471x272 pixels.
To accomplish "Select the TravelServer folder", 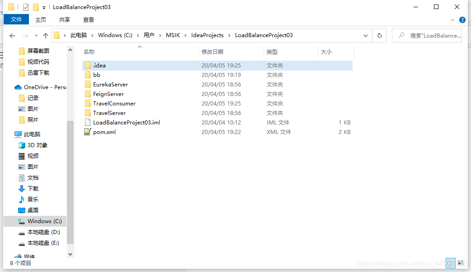I will (217, 113).
